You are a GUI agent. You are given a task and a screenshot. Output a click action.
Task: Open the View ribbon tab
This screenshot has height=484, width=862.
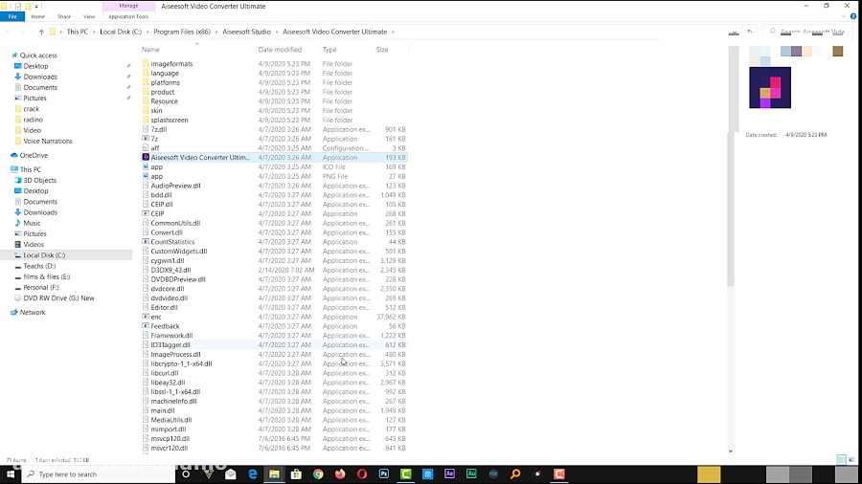tap(88, 16)
